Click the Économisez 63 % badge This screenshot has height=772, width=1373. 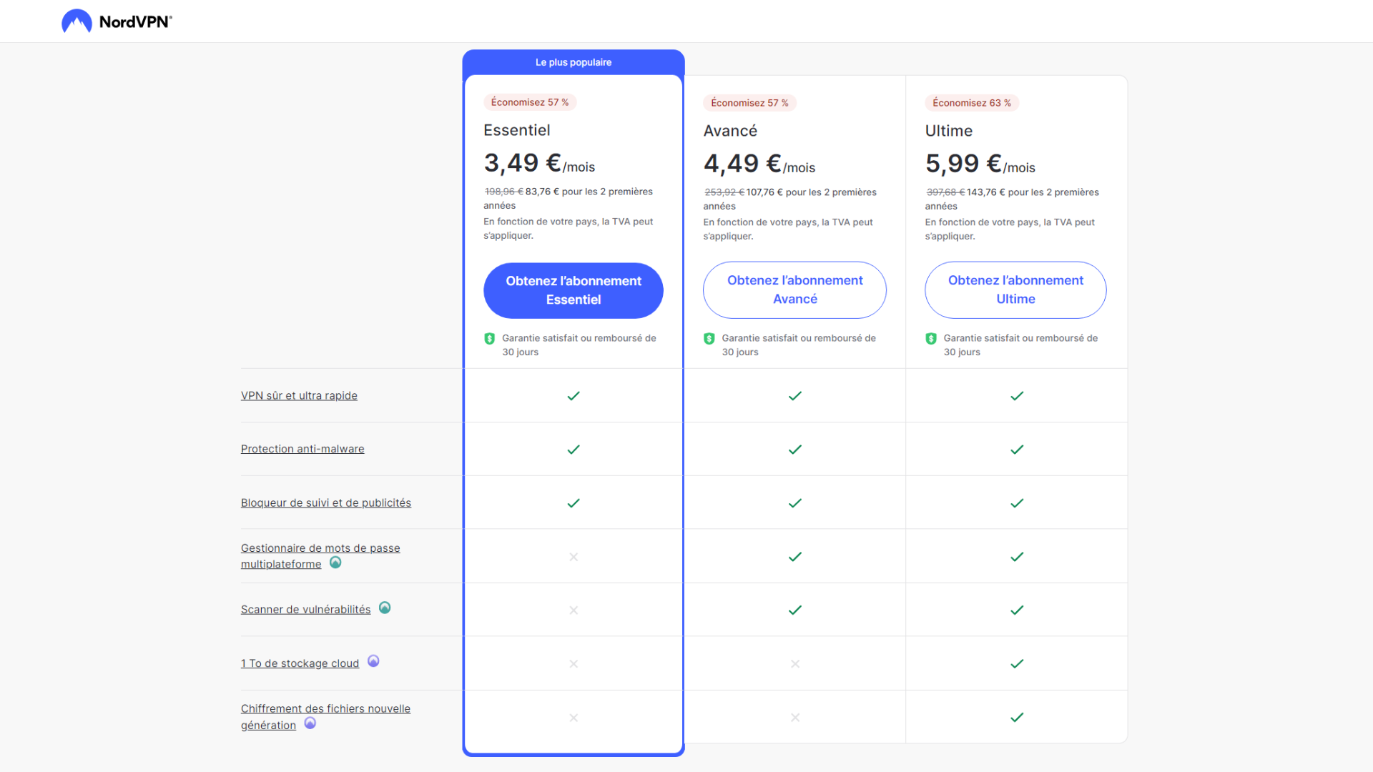pos(972,103)
